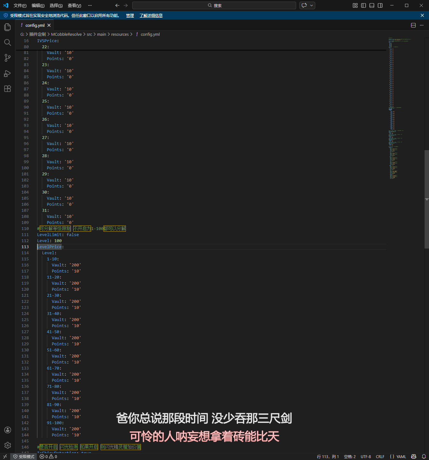Open the Manage gear settings icon
429x460 pixels.
pyautogui.click(x=7, y=445)
